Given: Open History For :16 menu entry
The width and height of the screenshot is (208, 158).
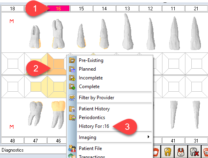Looking at the screenshot, I should [94, 126].
